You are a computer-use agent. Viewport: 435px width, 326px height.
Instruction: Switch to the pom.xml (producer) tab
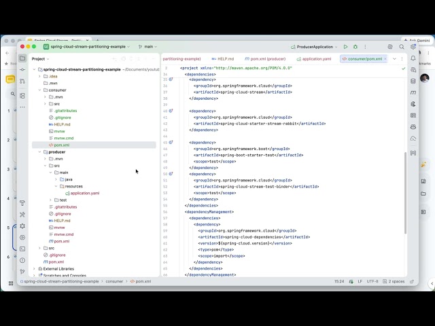click(x=265, y=59)
